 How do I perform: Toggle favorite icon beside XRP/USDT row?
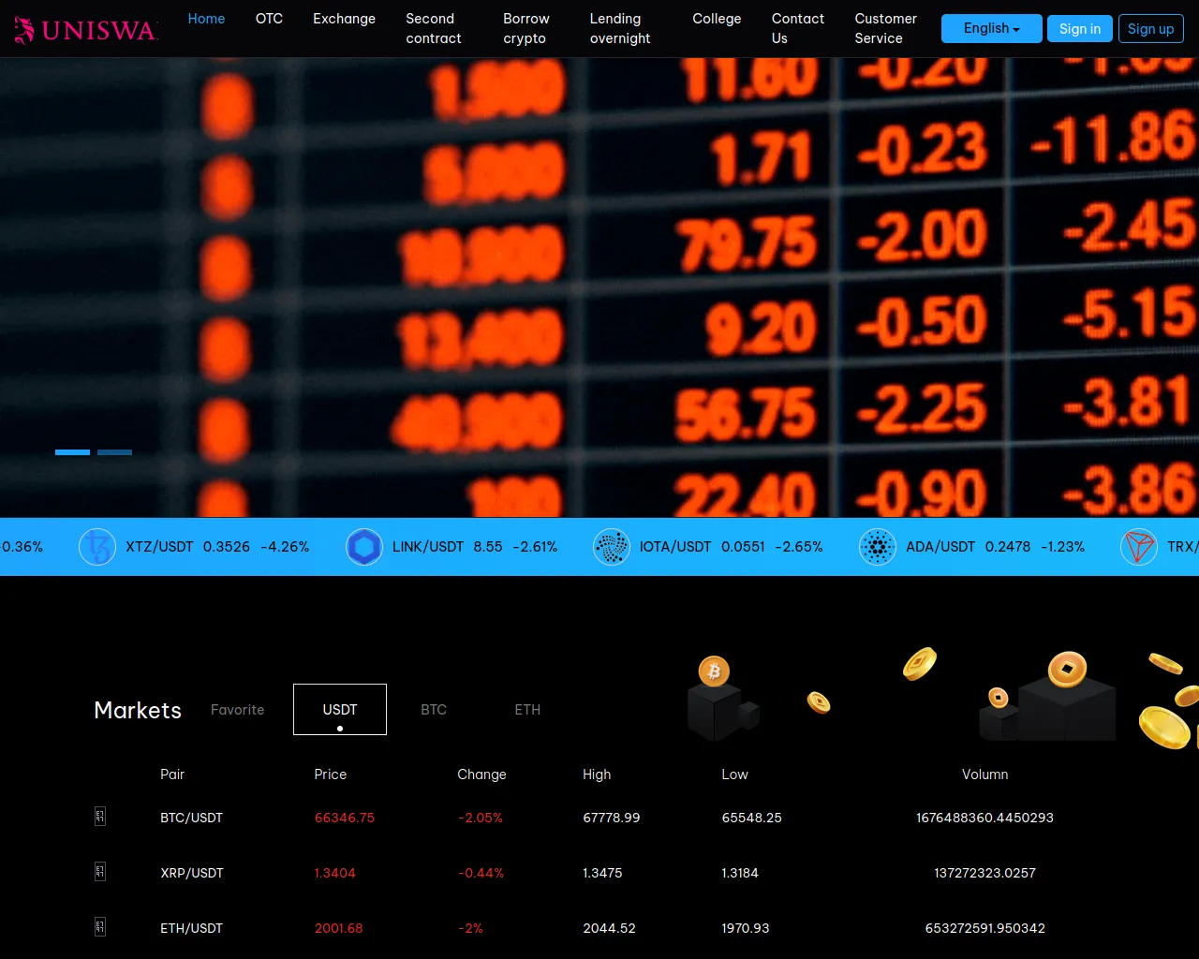pos(100,872)
